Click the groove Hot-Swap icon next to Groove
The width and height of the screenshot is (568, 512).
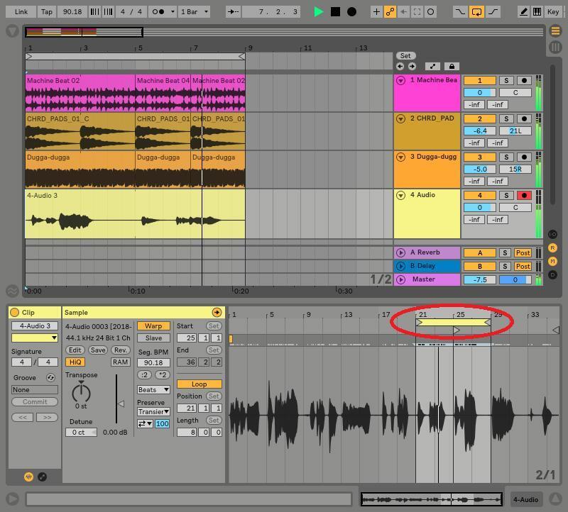click(x=50, y=378)
